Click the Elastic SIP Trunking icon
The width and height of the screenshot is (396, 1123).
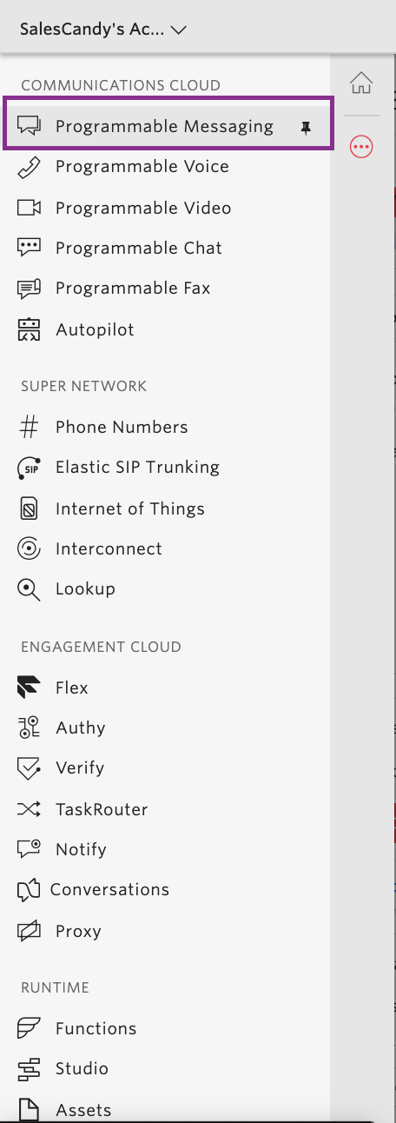[30, 468]
